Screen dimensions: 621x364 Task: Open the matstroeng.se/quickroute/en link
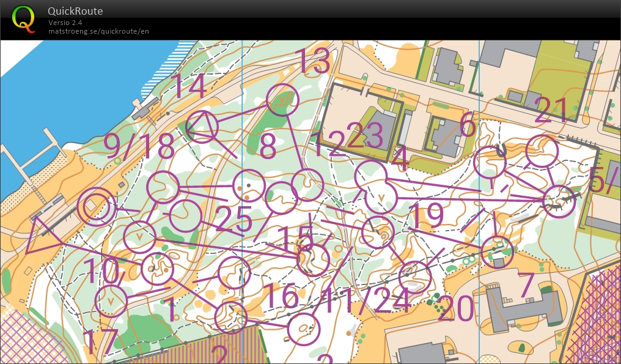coord(98,31)
